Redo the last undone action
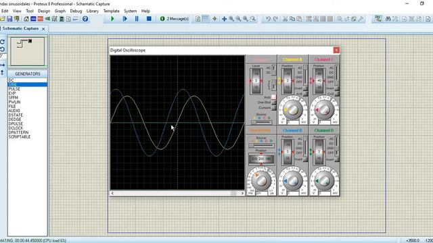Screen dimensions: 433x243 pyautogui.click(x=275, y=19)
